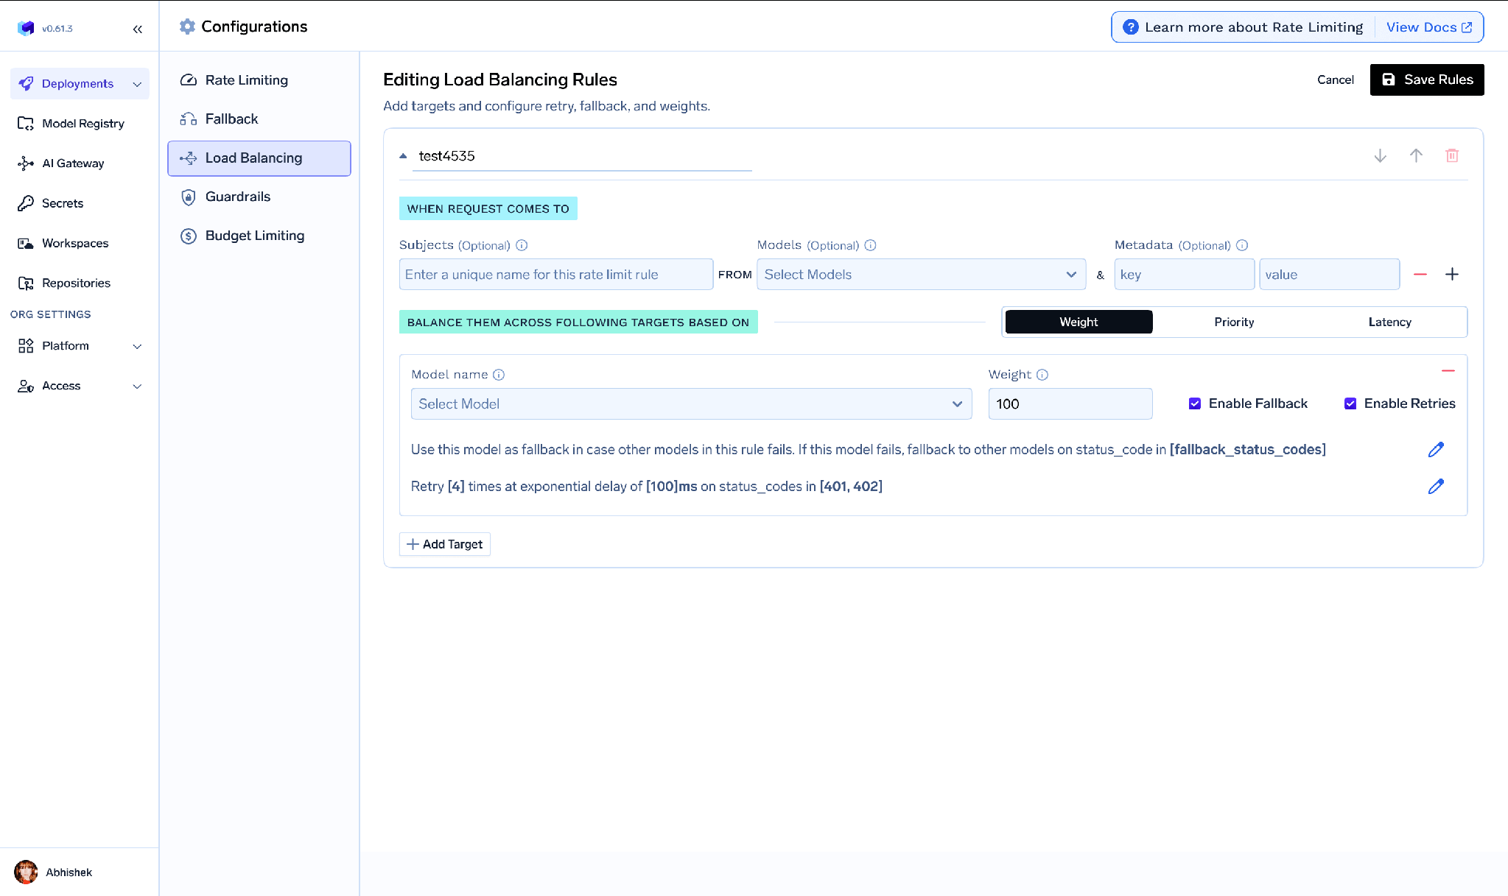Uncheck Enable Retries checkbox
The height and width of the screenshot is (896, 1508).
tap(1350, 403)
